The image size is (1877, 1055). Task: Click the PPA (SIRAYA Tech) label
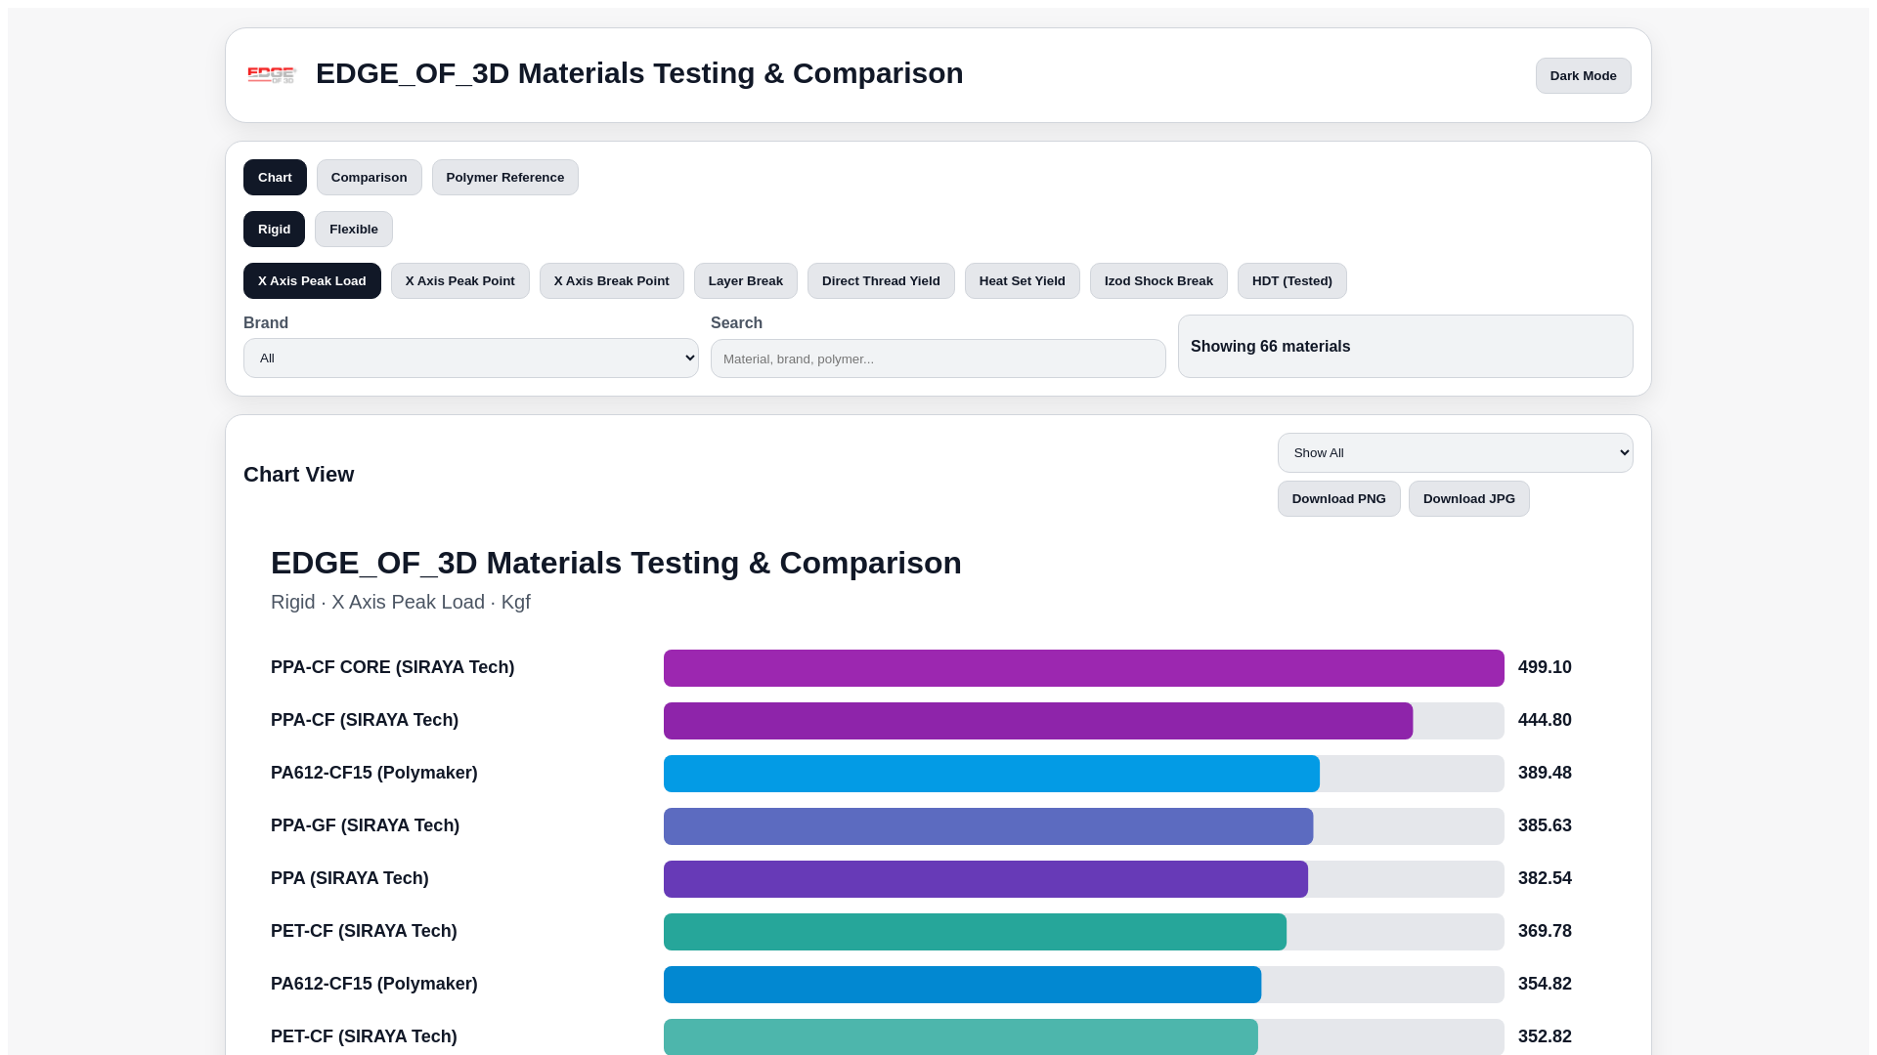pos(349,878)
